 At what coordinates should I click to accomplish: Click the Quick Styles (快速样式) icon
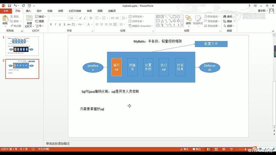click(x=198, y=18)
